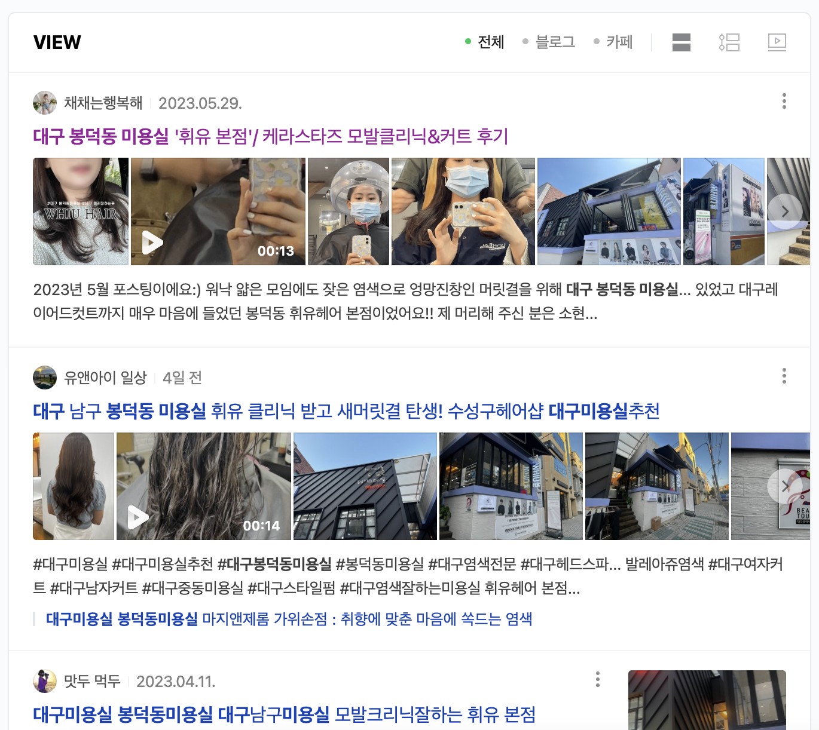Play the 00:13 video thumbnail

click(x=218, y=211)
